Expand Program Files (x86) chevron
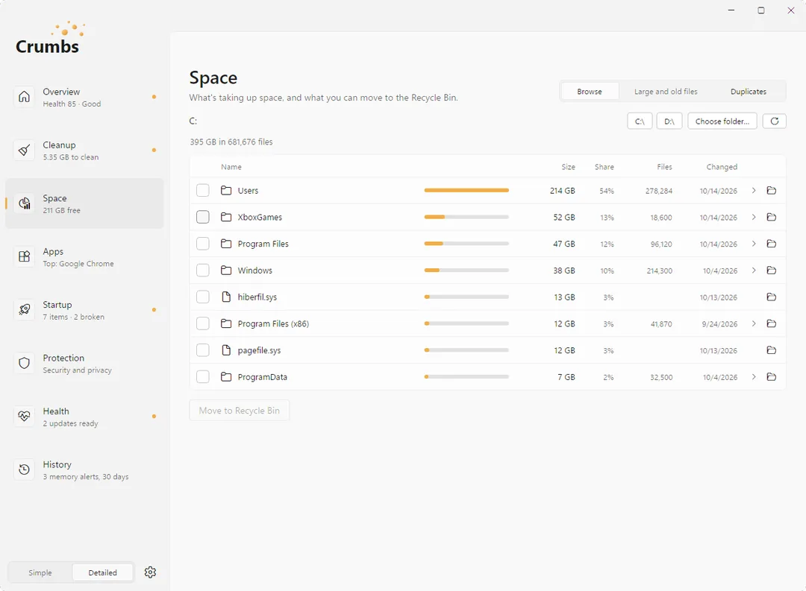This screenshot has height=591, width=806. coord(754,324)
